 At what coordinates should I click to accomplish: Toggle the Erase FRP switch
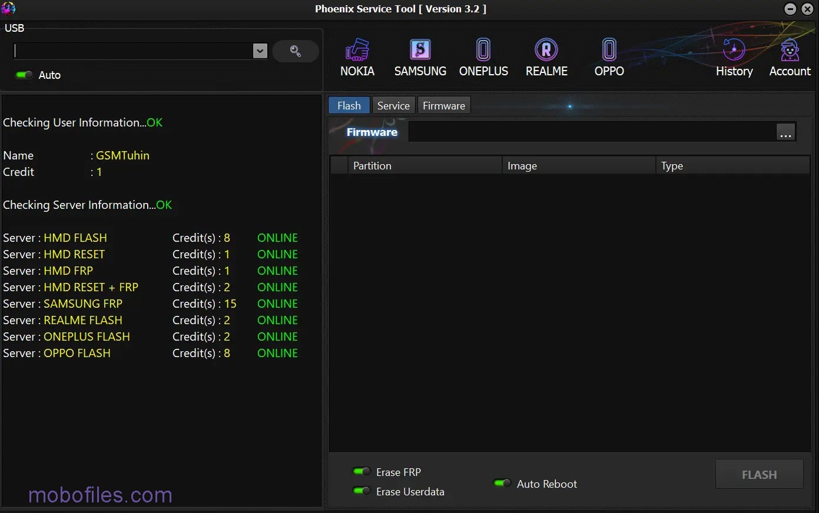click(x=361, y=472)
